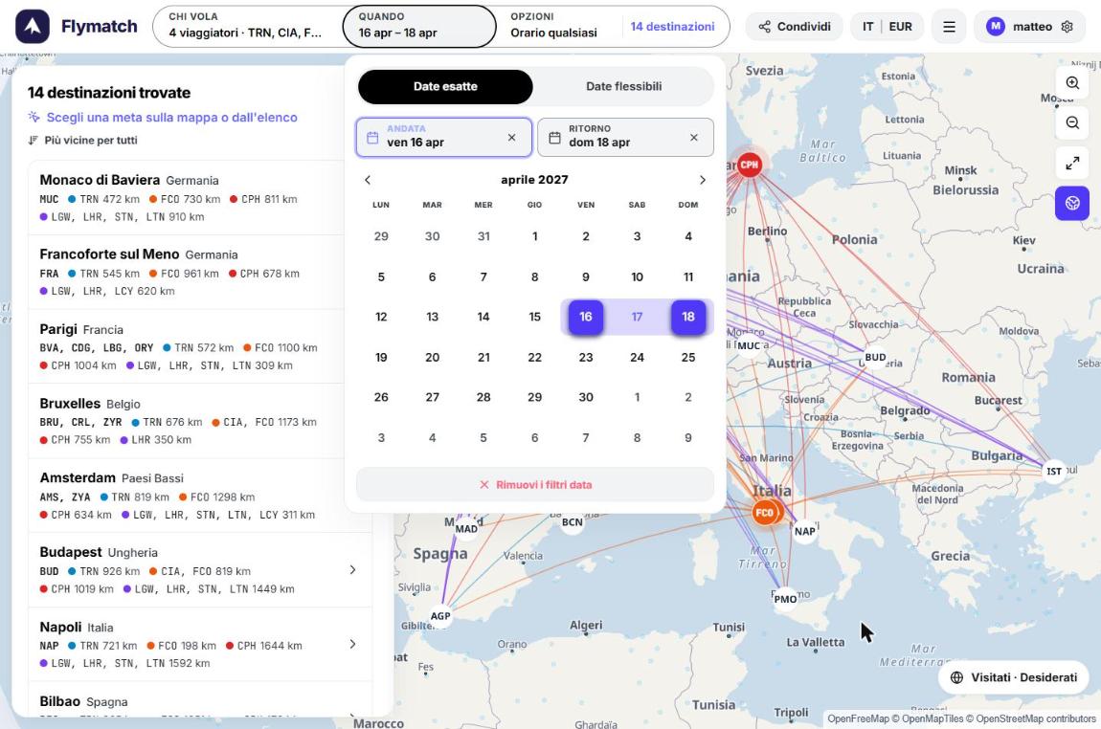Click Rimuovi i filtri data button
The height and width of the screenshot is (729, 1101).
tap(535, 485)
